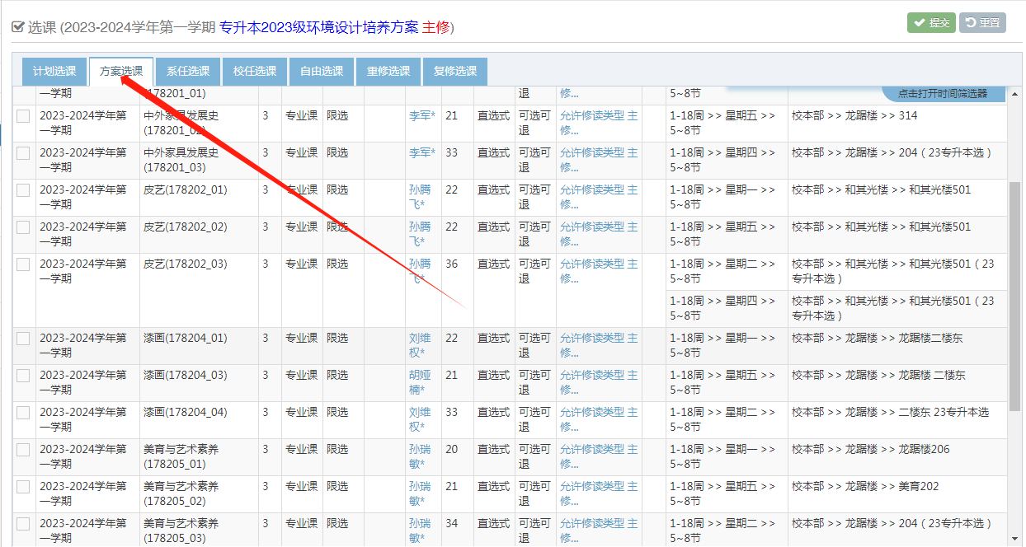Click the 提交 submit button

tap(930, 22)
